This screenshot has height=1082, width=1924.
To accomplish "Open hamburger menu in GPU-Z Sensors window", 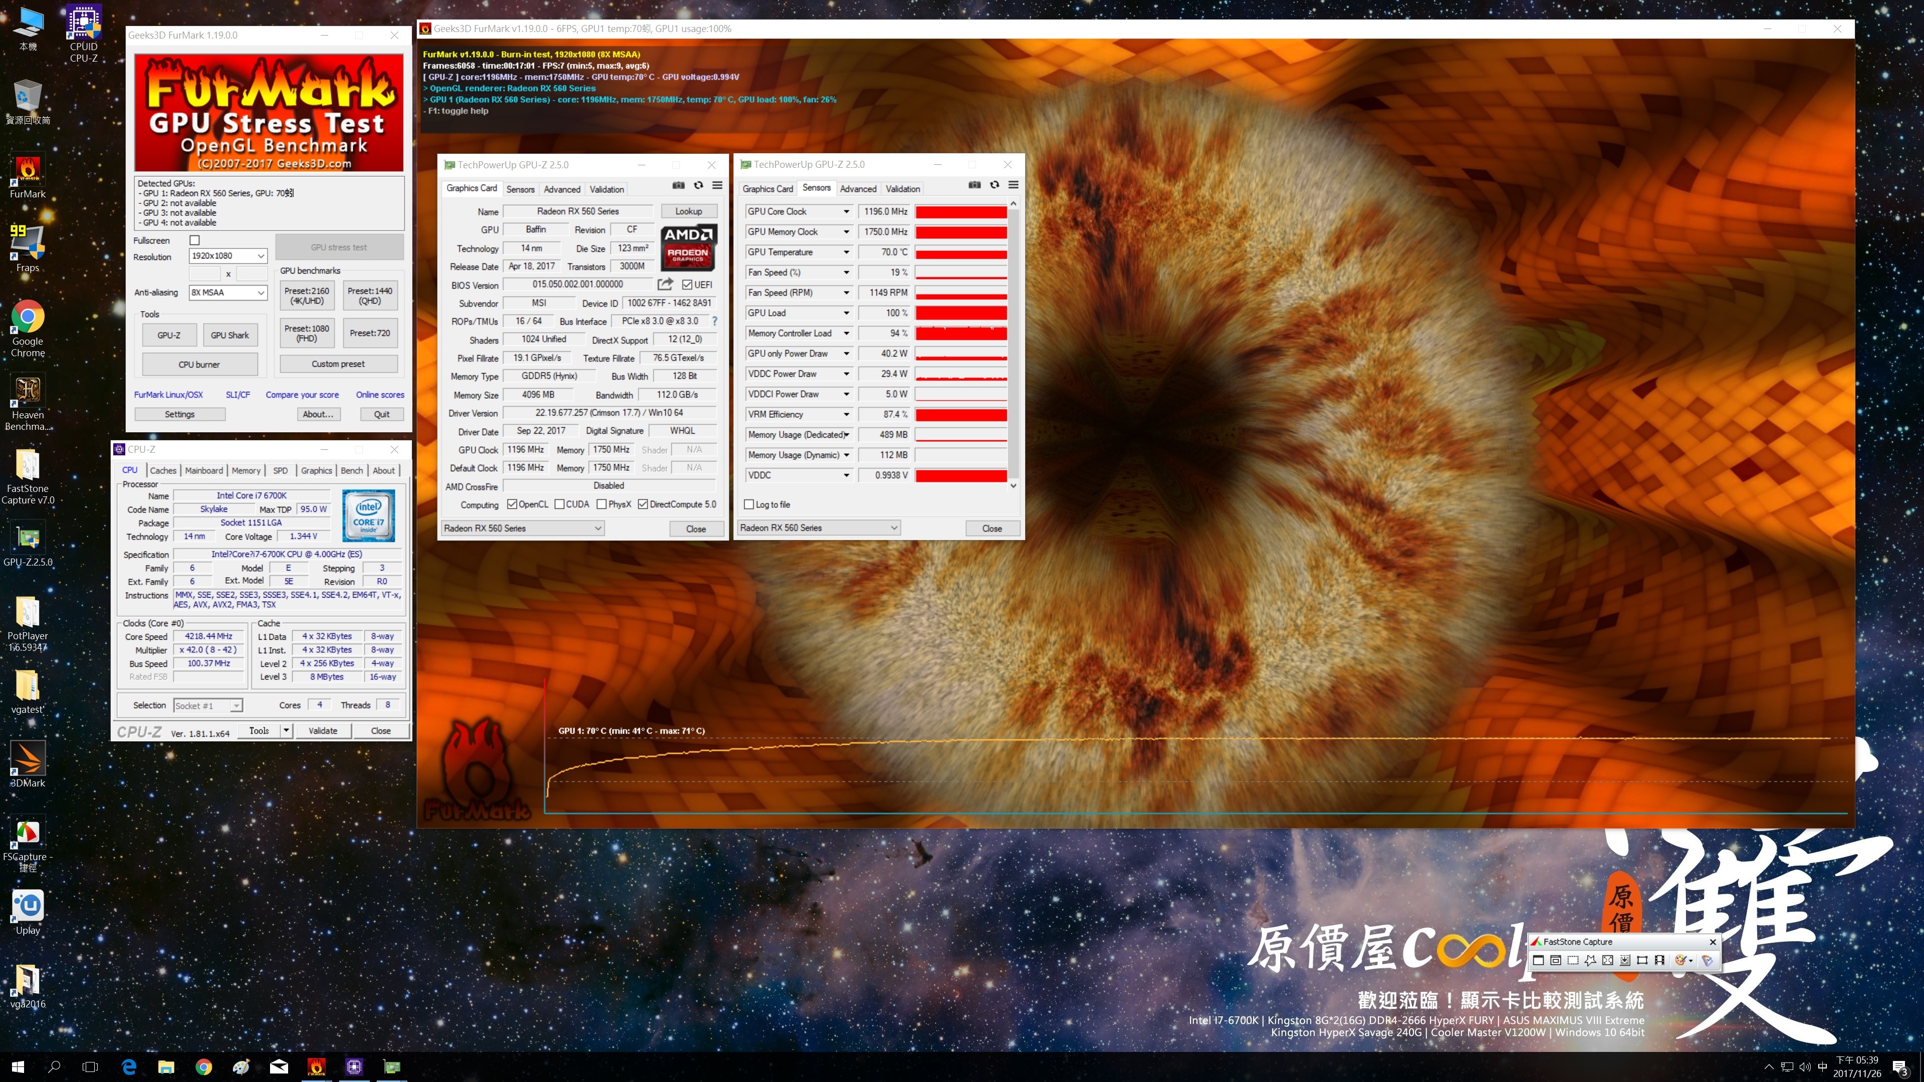I will [x=1014, y=184].
